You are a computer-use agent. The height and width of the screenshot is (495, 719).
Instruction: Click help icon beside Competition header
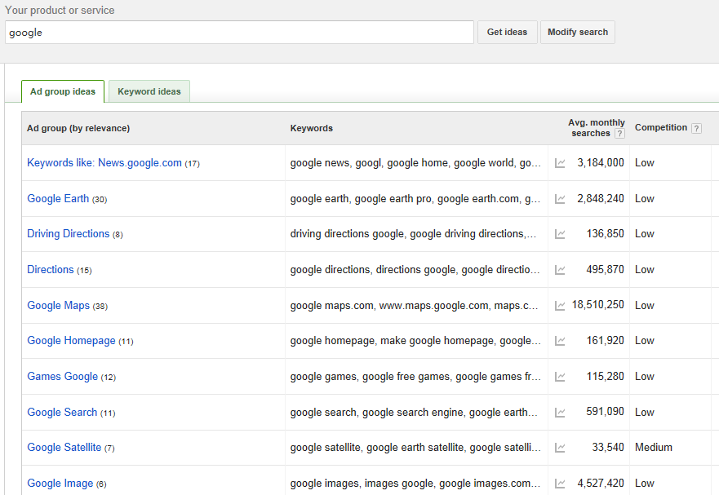coord(696,128)
